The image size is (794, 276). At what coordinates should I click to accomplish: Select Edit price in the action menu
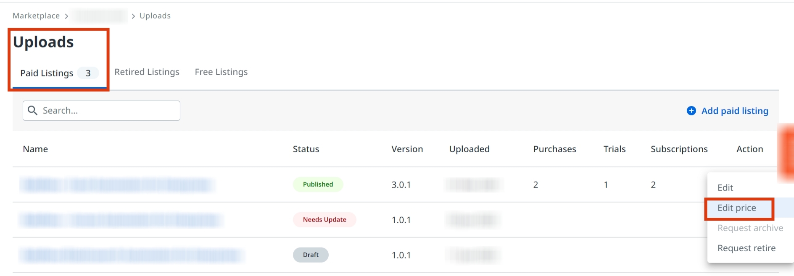736,208
